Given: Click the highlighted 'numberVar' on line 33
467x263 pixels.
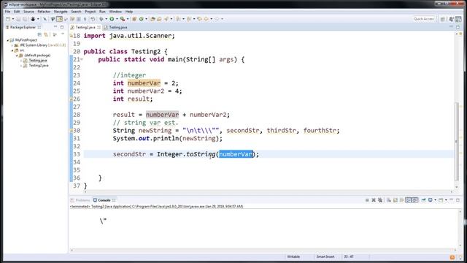Looking at the screenshot, I should click(x=236, y=154).
